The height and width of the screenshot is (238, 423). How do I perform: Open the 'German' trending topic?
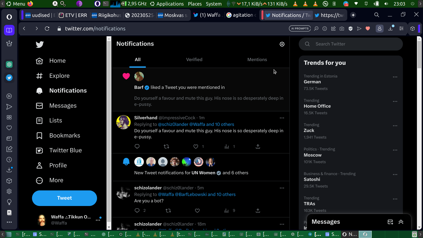(x=312, y=82)
